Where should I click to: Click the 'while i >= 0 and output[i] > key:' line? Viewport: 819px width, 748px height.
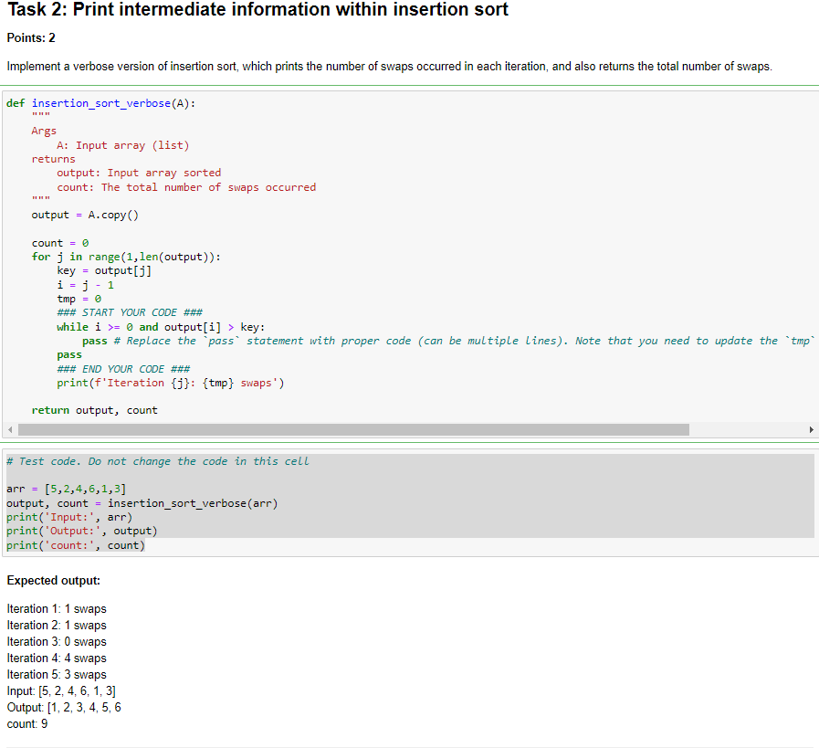pyautogui.click(x=161, y=327)
